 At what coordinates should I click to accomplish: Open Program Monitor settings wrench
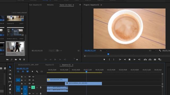160,50
